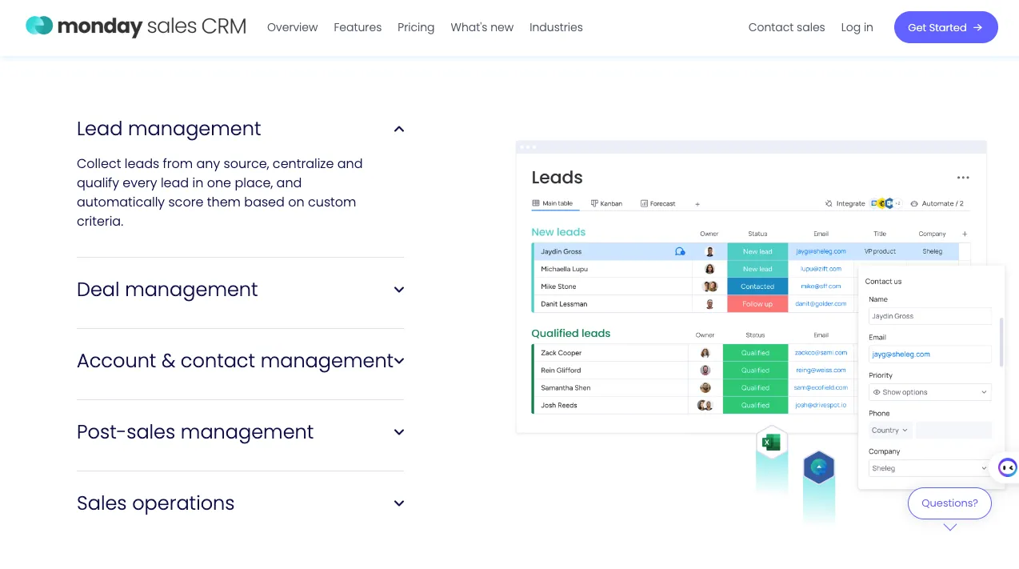Go to the Pricing page
Viewport: 1019px width, 569px height.
pyautogui.click(x=416, y=27)
